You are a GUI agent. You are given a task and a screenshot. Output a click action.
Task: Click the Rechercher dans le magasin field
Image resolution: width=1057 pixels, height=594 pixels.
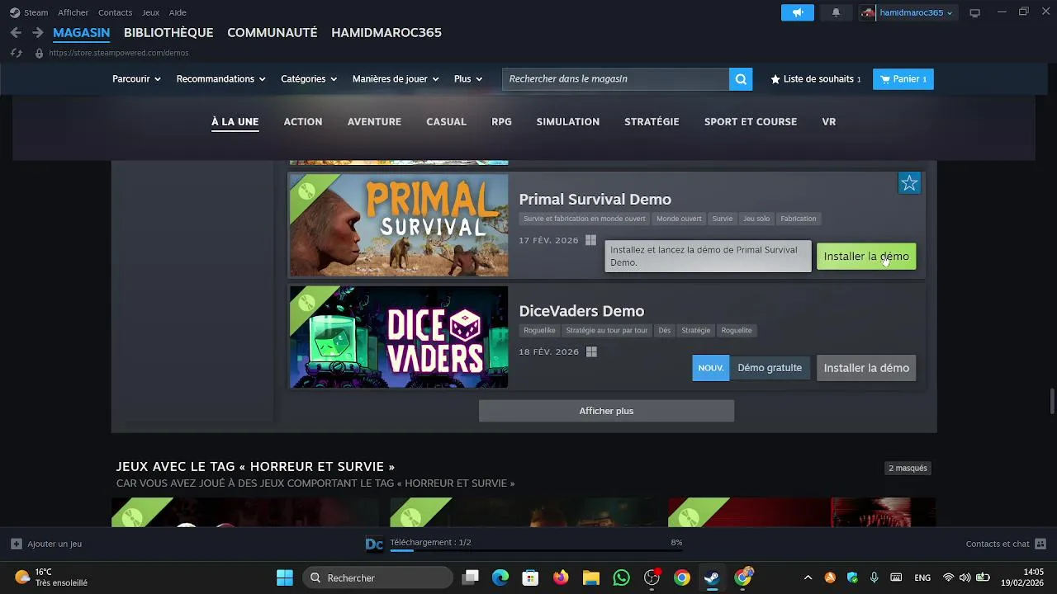point(615,79)
